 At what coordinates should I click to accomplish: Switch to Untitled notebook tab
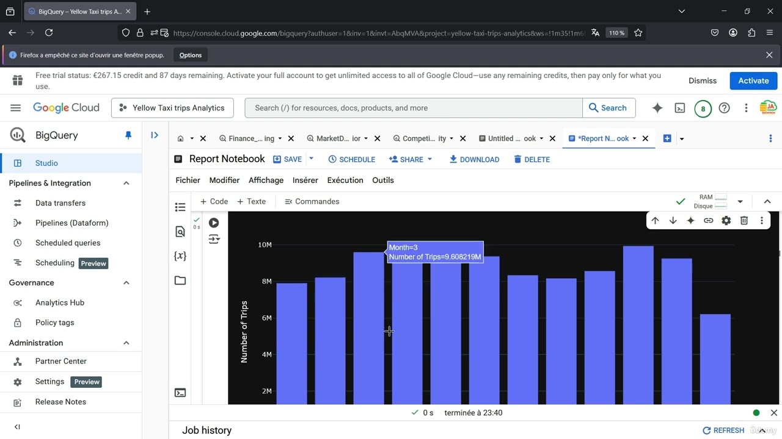(507, 138)
